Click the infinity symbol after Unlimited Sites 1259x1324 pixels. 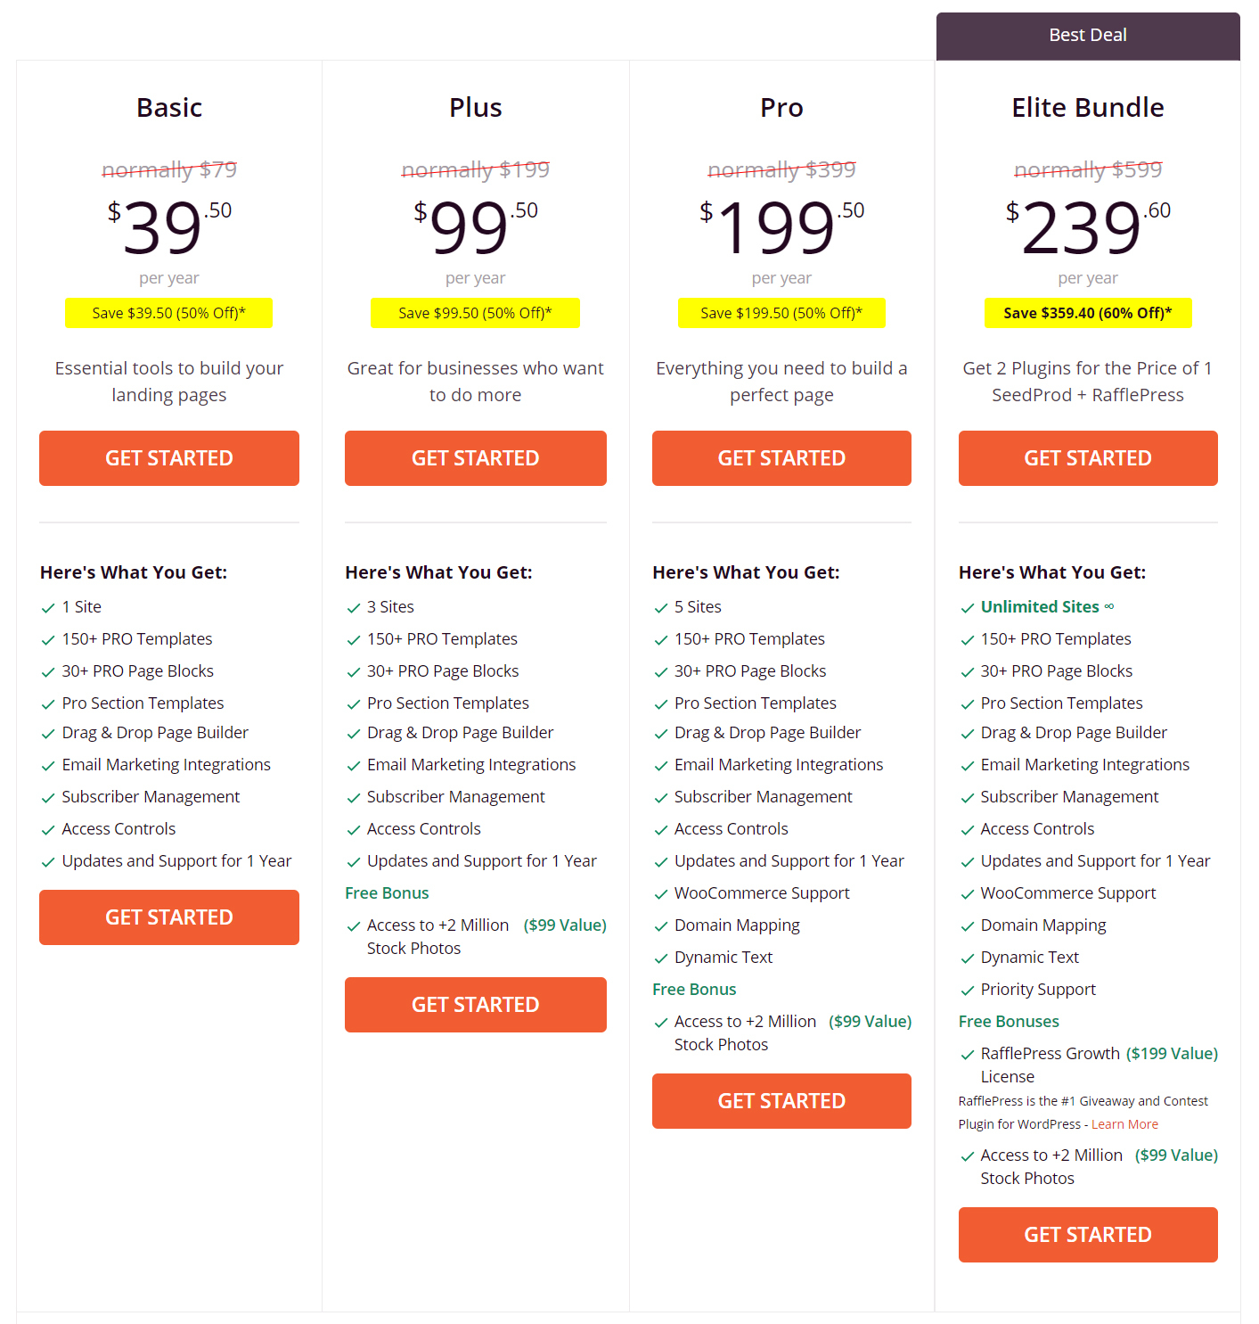pyautogui.click(x=1109, y=606)
